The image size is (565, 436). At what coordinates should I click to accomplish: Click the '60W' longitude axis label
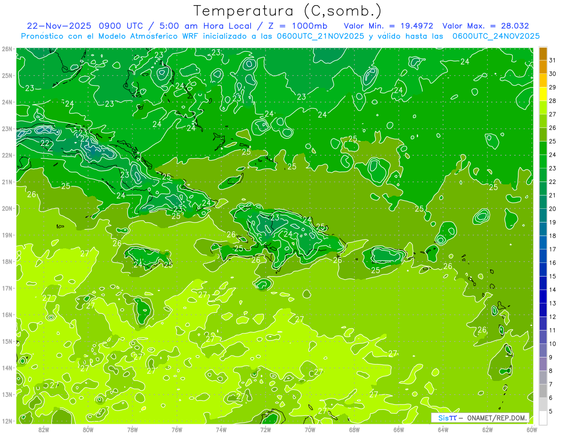[x=532, y=429]
